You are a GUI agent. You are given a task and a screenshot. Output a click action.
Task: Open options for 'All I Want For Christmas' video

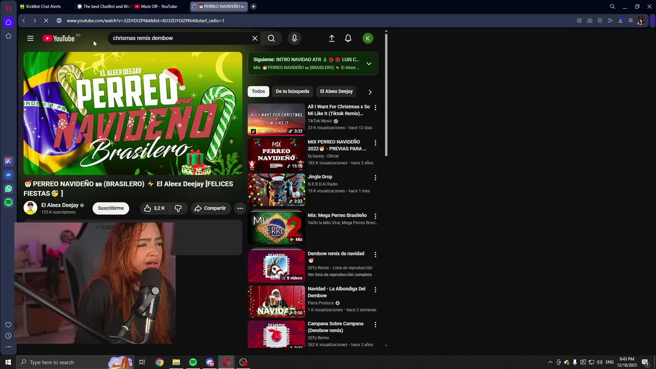click(375, 108)
